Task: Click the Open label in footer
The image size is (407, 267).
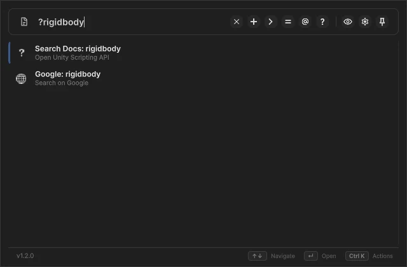Action: 329,256
